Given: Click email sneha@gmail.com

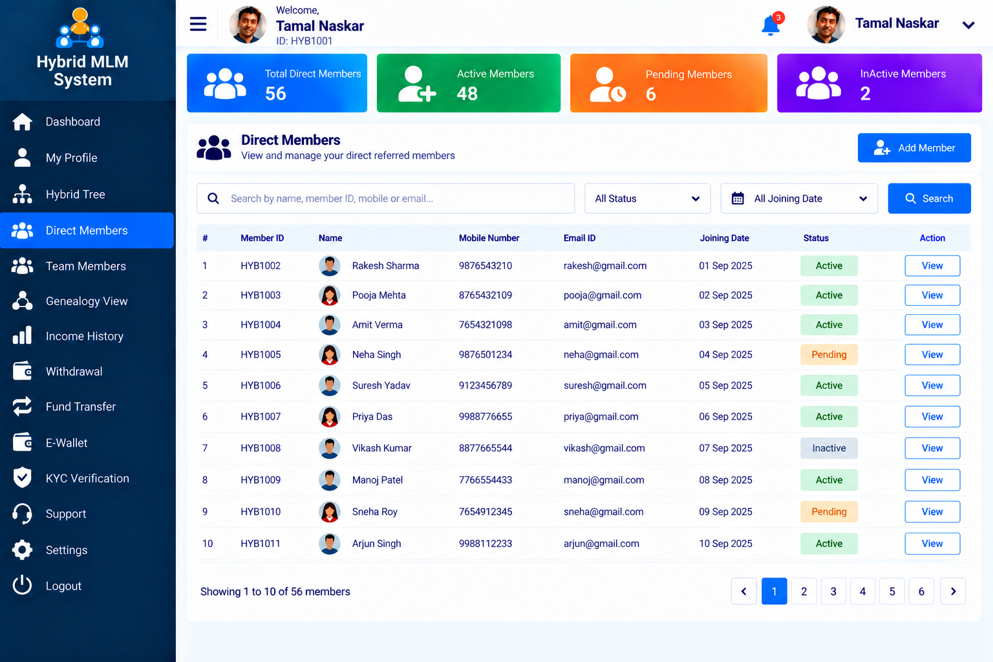Looking at the screenshot, I should click(603, 512).
